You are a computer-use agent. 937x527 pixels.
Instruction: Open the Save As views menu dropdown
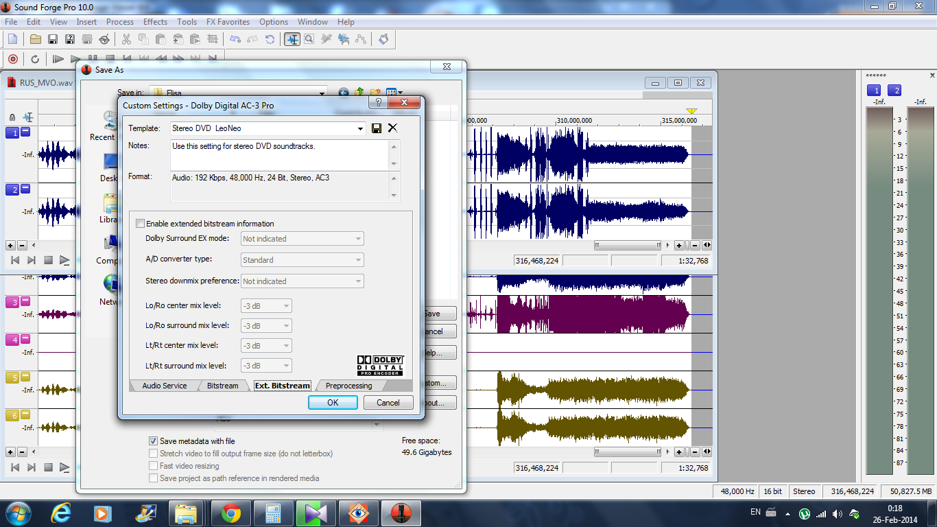[400, 93]
